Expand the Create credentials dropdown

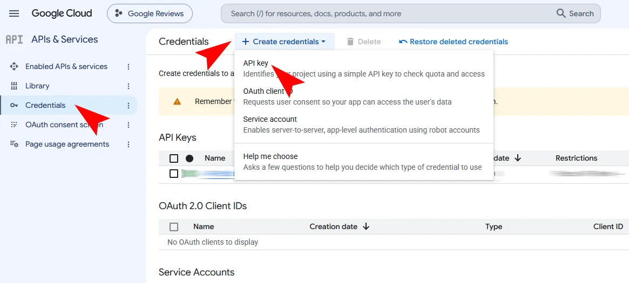[284, 42]
